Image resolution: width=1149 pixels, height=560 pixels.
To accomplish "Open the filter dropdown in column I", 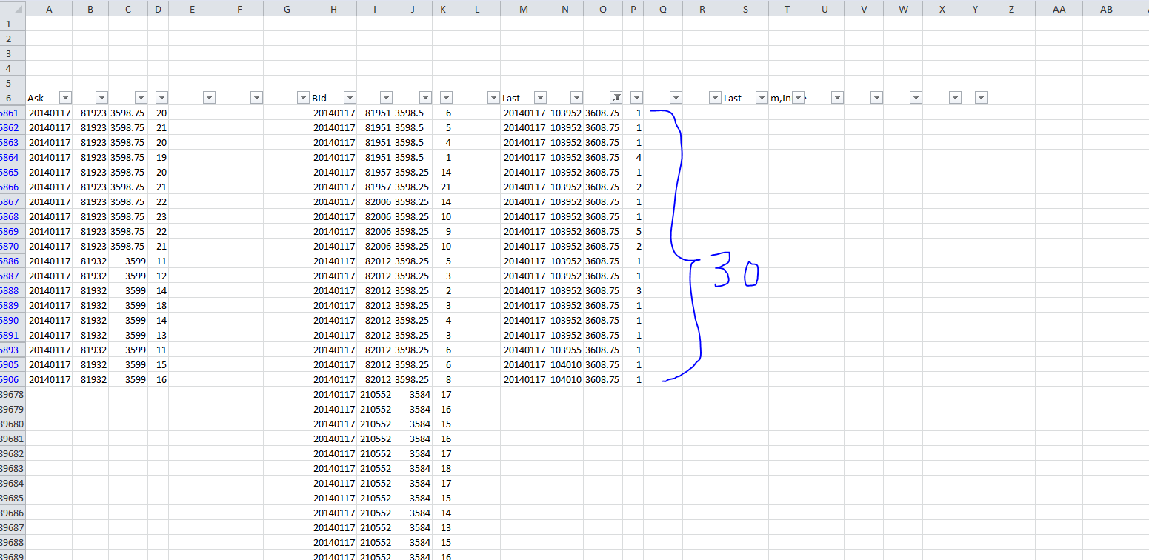I will [386, 98].
